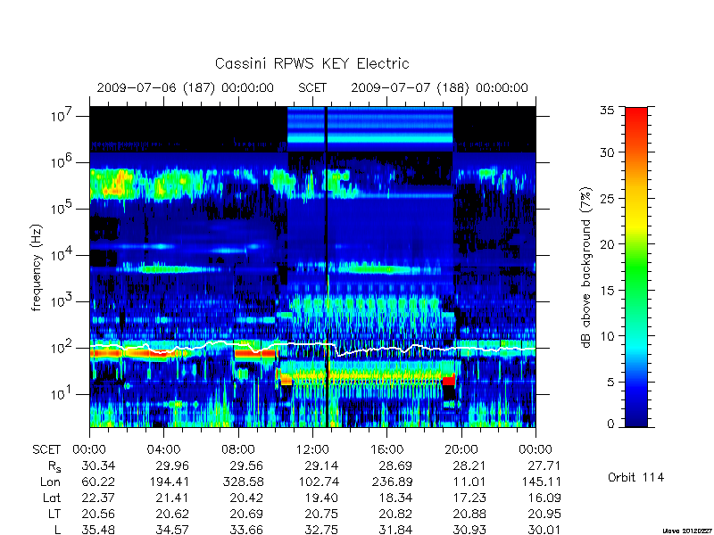
Task: Click the "frequency (Hz)" axis label
Action: pos(37,268)
